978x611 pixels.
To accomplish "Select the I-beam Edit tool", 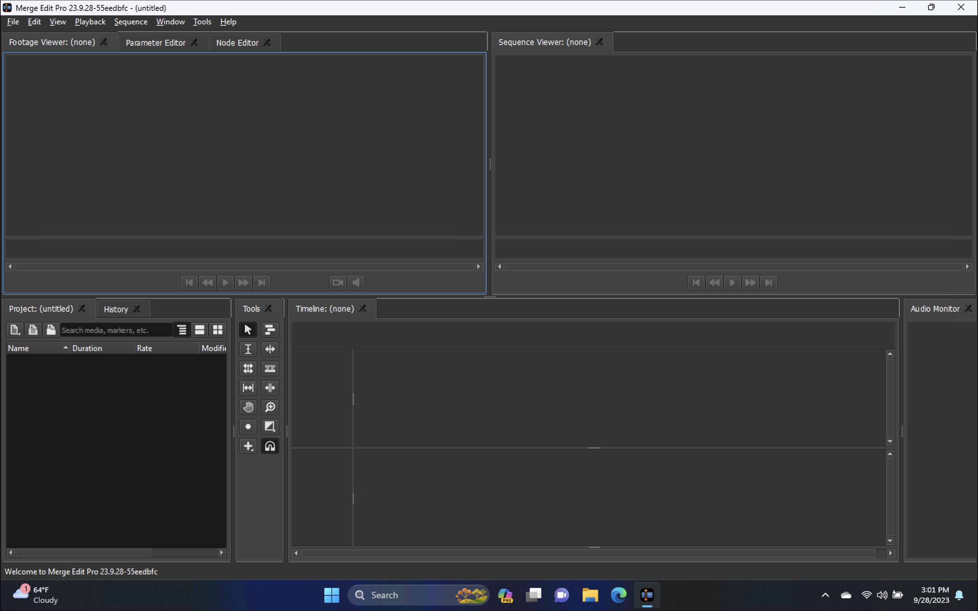I will point(248,349).
